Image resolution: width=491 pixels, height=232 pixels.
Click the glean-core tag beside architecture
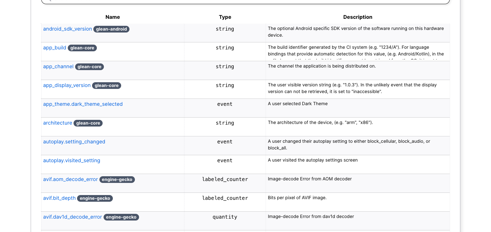tap(88, 123)
